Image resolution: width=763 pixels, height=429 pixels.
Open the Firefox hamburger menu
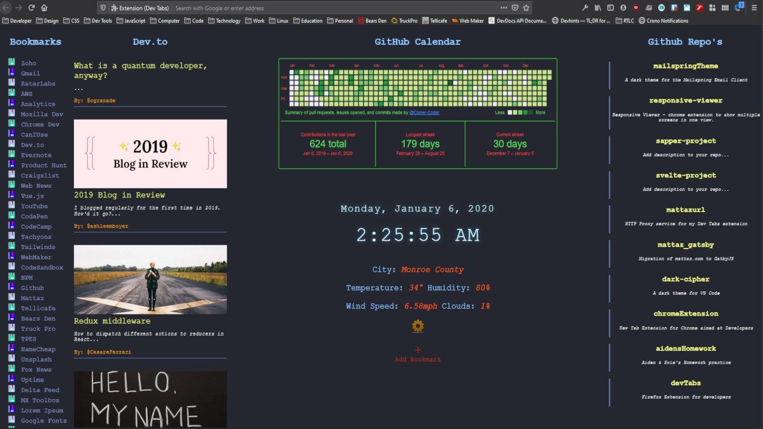pyautogui.click(x=755, y=8)
